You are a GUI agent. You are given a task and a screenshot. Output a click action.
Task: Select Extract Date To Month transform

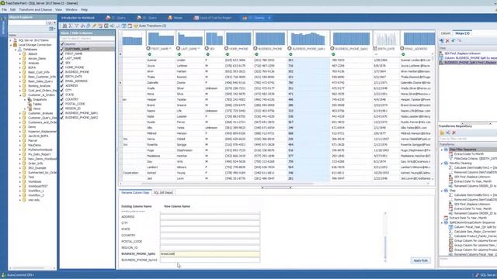tap(470, 154)
